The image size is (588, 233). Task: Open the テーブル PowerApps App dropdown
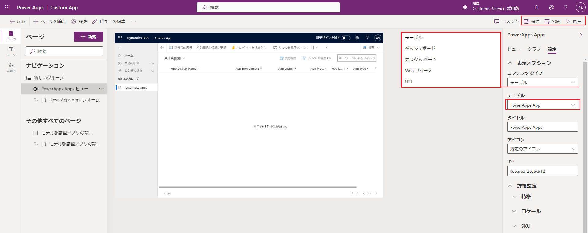(x=543, y=105)
